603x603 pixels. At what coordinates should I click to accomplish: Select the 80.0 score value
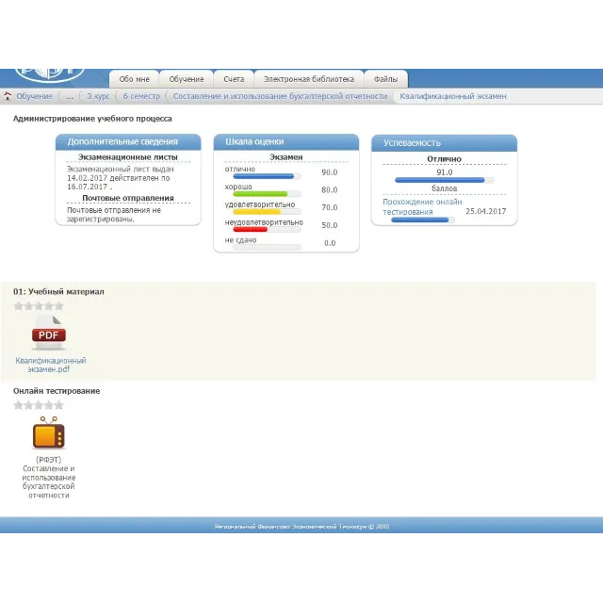(330, 190)
